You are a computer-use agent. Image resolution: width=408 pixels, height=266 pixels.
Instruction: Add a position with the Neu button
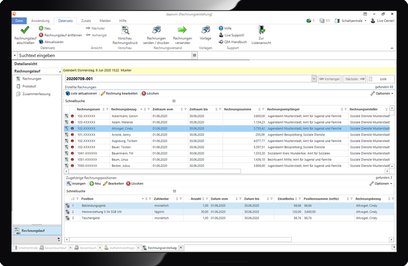pos(95,184)
